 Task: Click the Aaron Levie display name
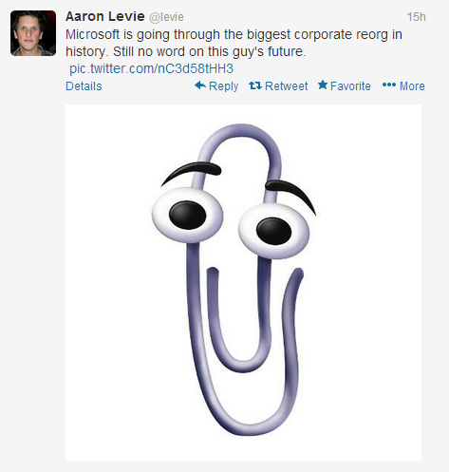click(x=105, y=16)
